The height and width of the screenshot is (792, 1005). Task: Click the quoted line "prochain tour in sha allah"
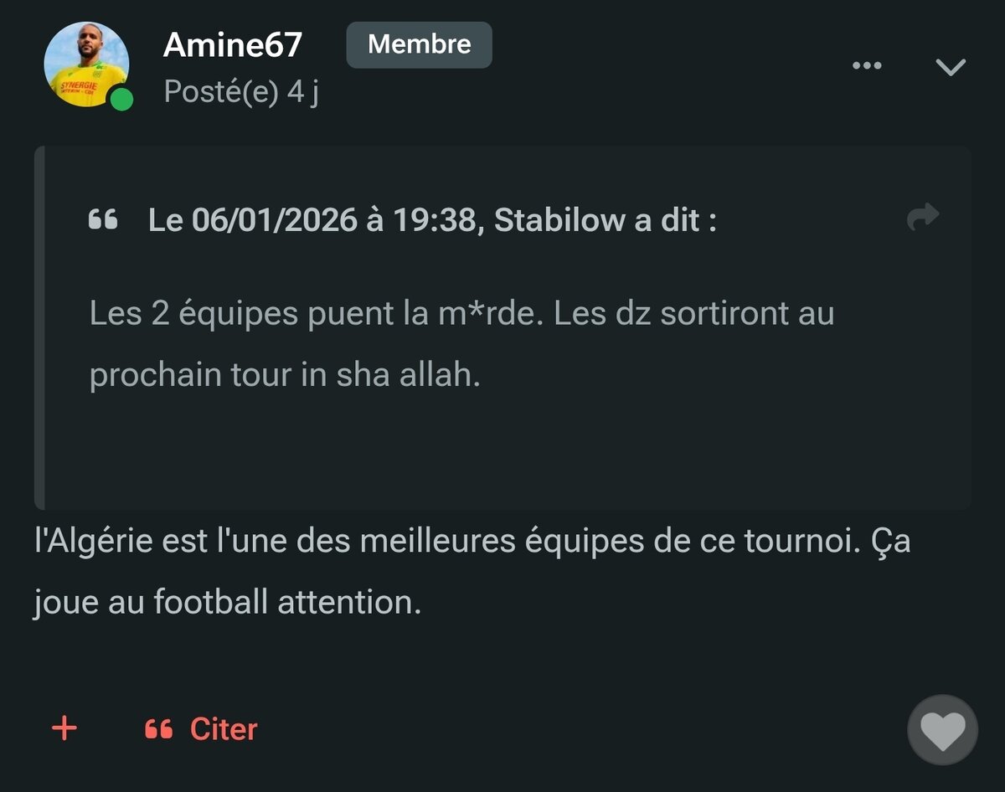pos(285,375)
